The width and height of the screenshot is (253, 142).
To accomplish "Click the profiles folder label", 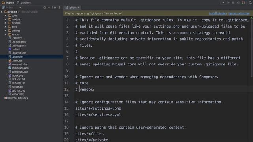I will pyautogui.click(x=16, y=23).
